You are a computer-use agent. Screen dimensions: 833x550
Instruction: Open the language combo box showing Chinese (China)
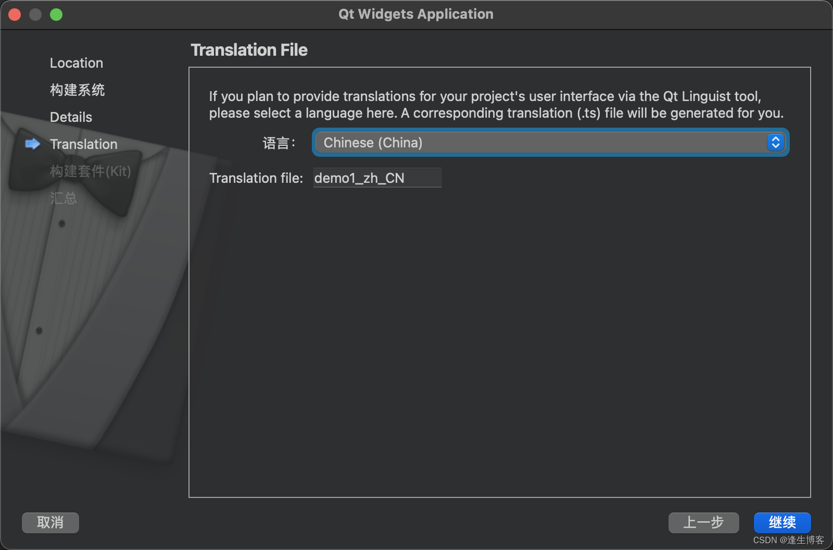tap(550, 142)
